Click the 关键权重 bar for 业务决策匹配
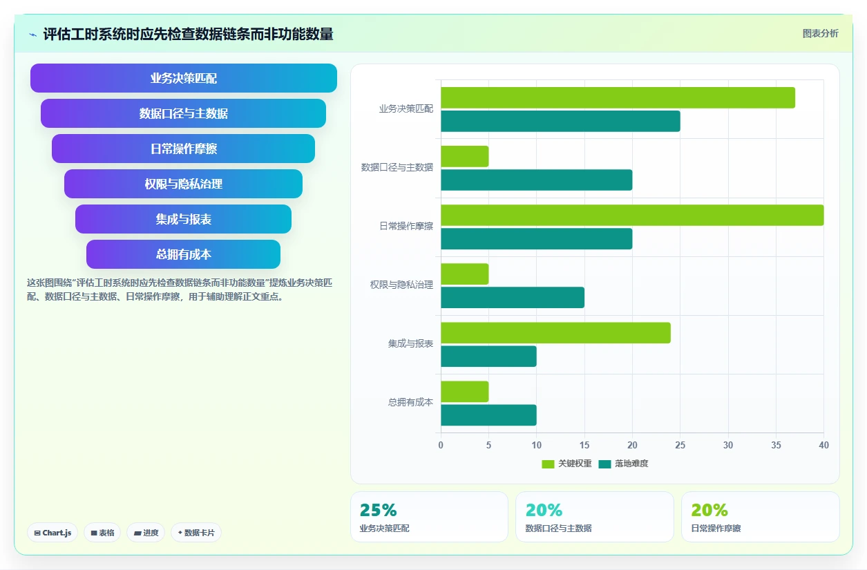The image size is (867, 570). click(x=618, y=97)
